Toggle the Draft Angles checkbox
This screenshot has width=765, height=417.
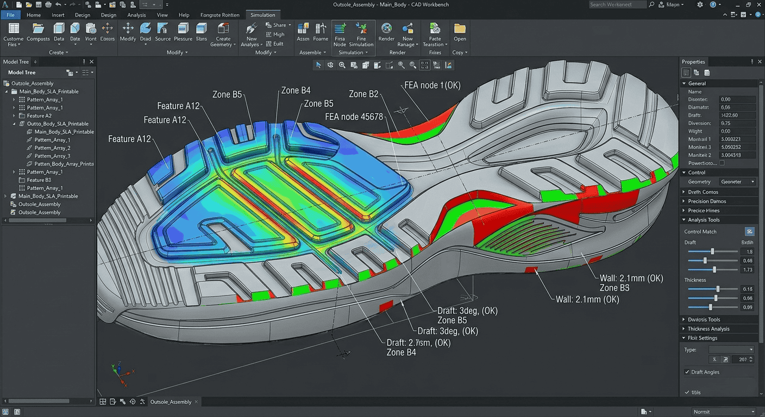[687, 372]
